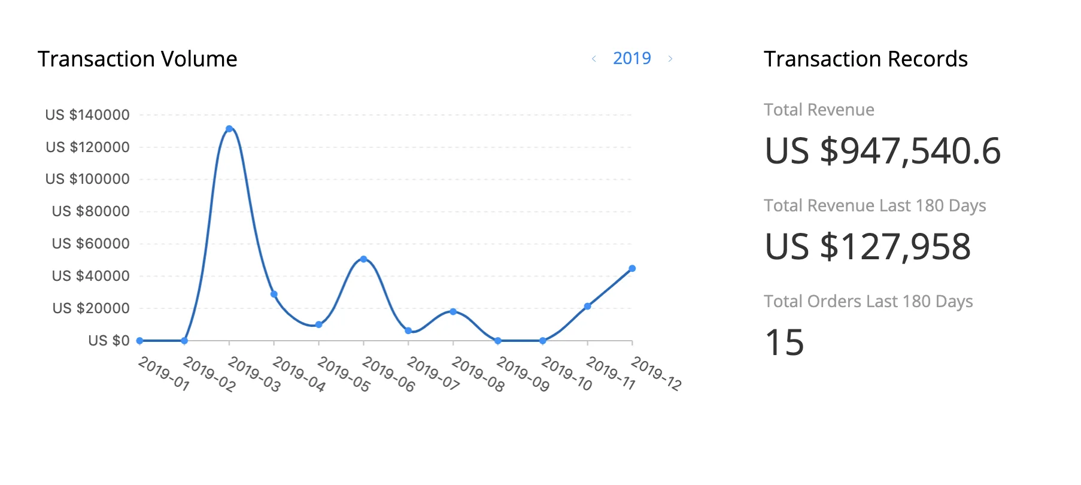Select the 2019-05 data point
The width and height of the screenshot is (1081, 485).
318,325
